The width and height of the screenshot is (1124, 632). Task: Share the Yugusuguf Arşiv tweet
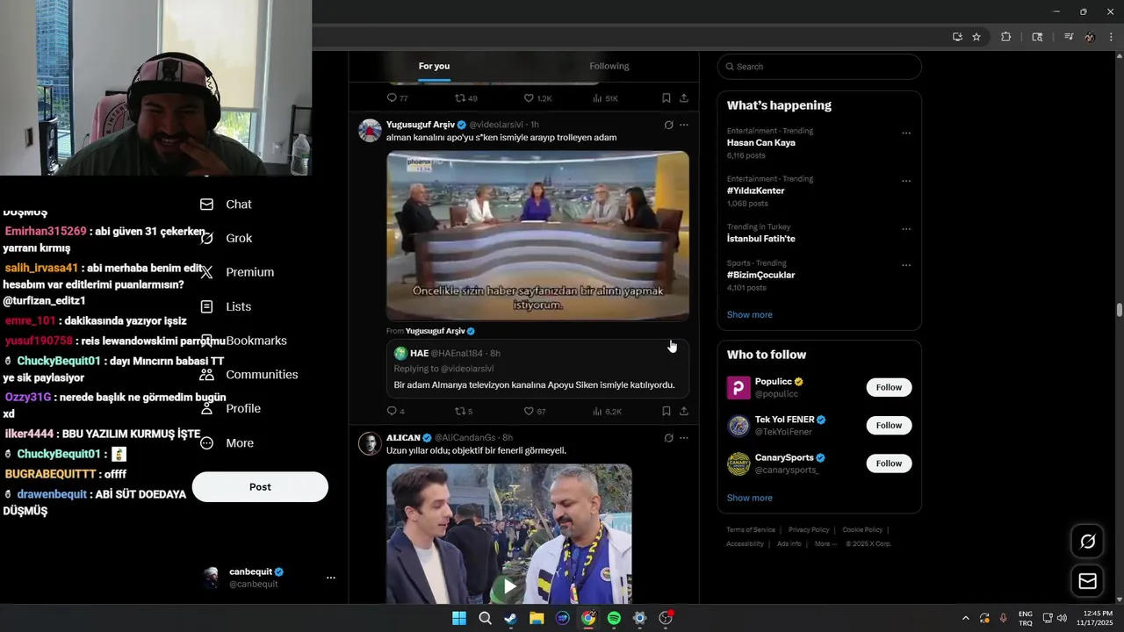pos(684,411)
